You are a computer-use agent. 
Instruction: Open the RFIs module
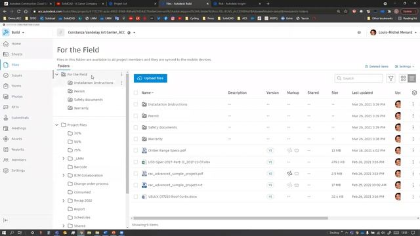(x=15, y=107)
